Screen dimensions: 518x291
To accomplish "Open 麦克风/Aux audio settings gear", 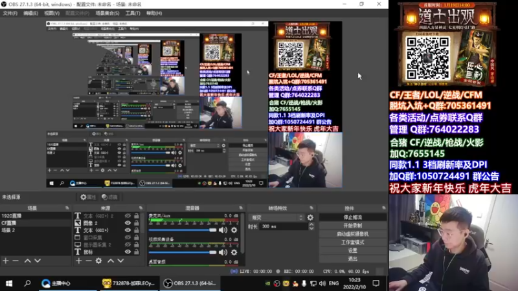I will 234,230.
